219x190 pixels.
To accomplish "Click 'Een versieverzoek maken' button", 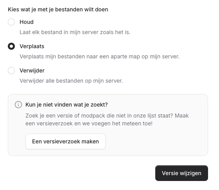I will [65, 141].
